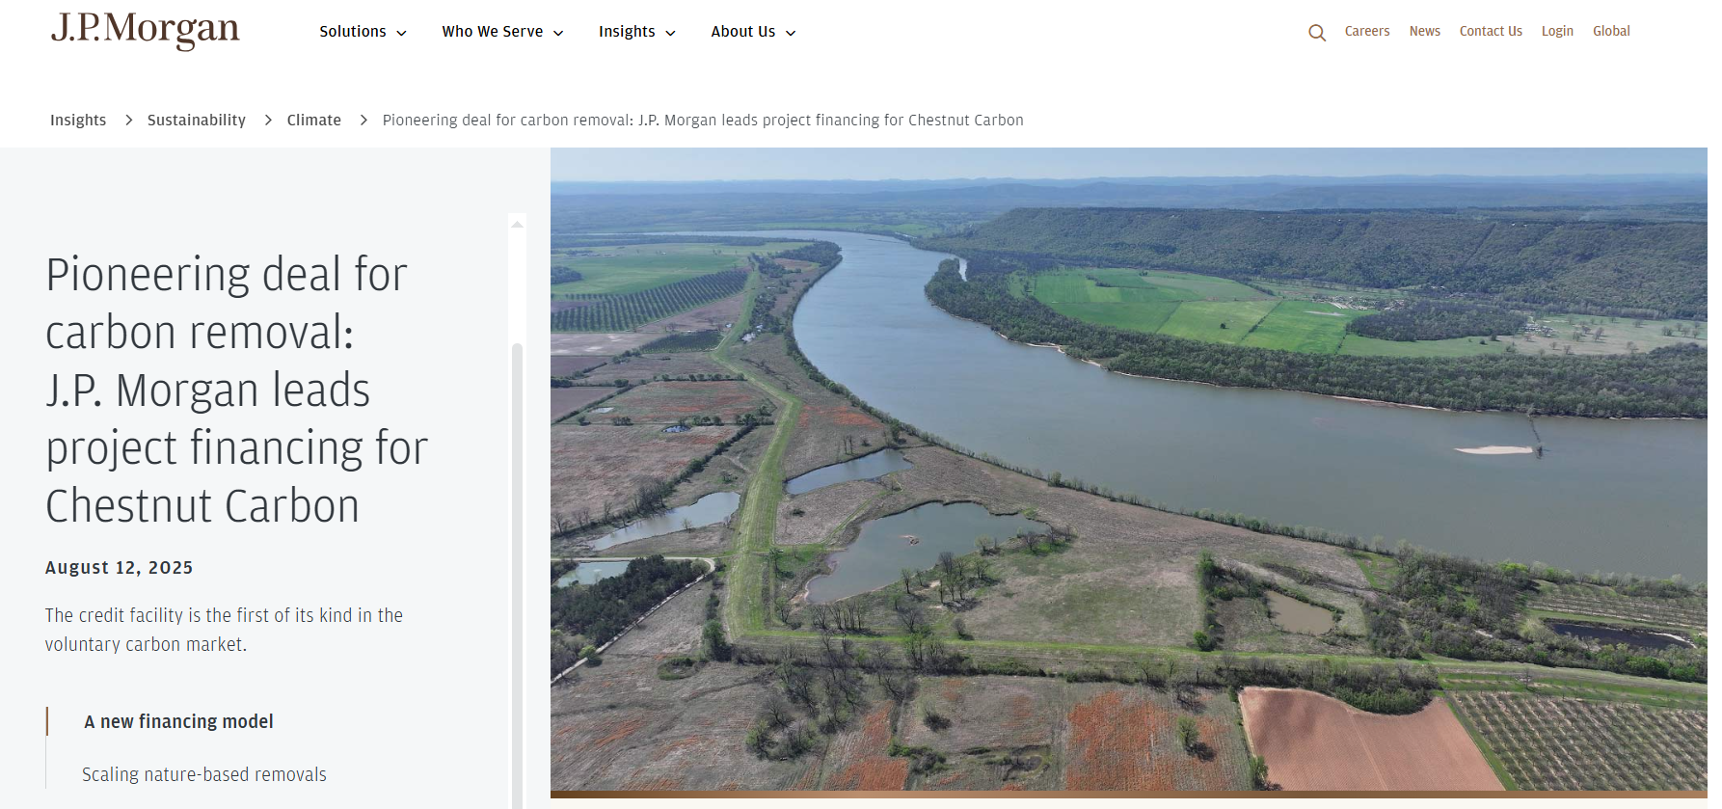Go to Sustainability breadcrumb

click(x=197, y=120)
